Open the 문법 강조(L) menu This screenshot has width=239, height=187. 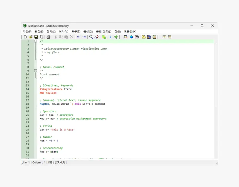[x=104, y=32]
